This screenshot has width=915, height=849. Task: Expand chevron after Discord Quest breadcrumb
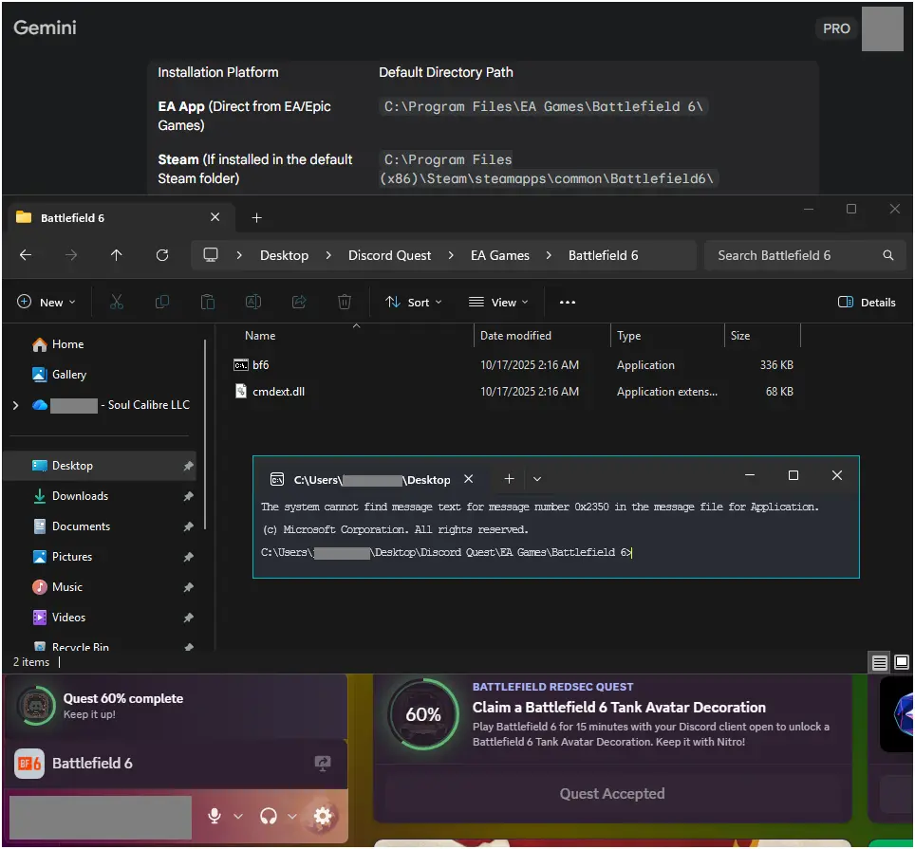[451, 255]
